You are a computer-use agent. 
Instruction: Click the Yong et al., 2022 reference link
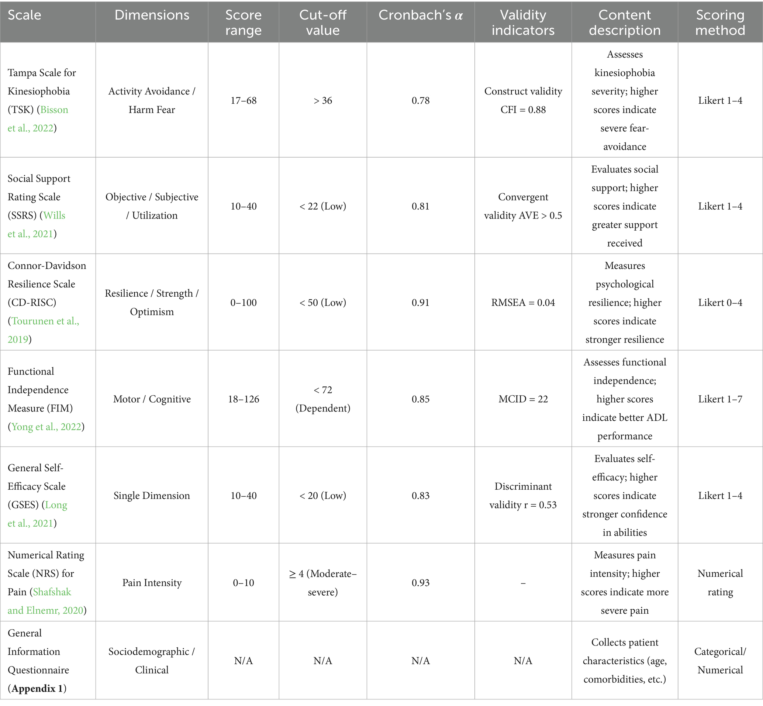coord(46,427)
